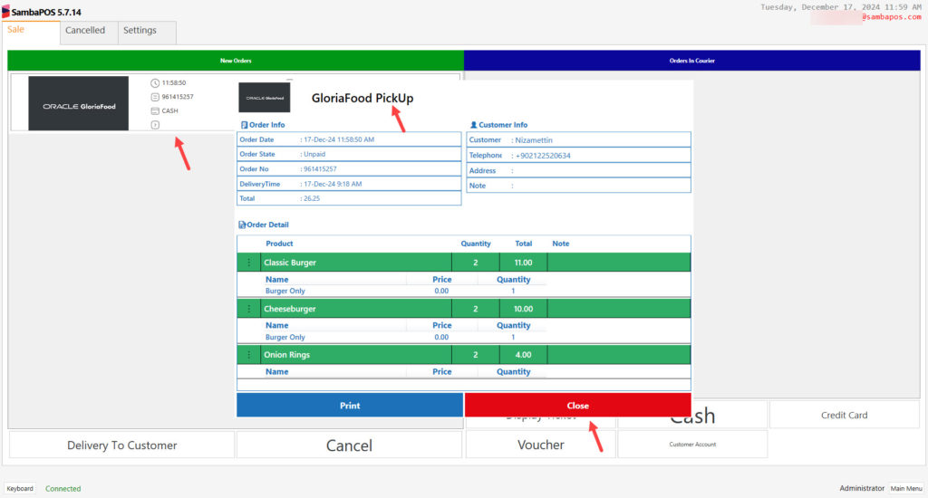The image size is (928, 498).
Task: Click the Cancel button
Action: (x=349, y=445)
